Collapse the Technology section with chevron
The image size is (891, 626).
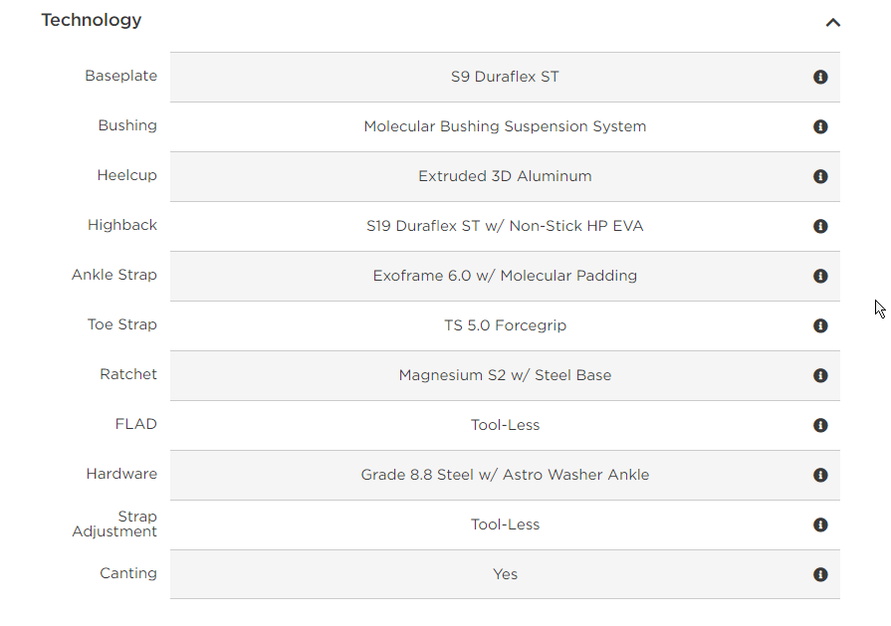[x=832, y=23]
